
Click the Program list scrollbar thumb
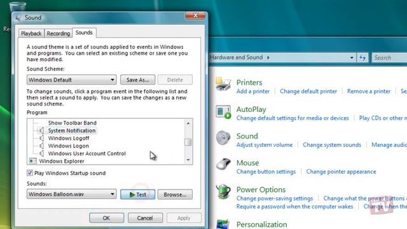[x=188, y=142]
